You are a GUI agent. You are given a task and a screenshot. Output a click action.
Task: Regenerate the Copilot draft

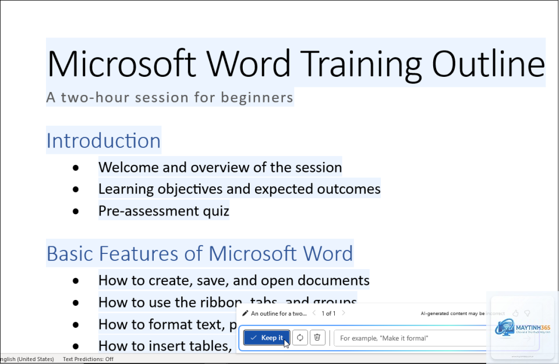click(x=300, y=338)
